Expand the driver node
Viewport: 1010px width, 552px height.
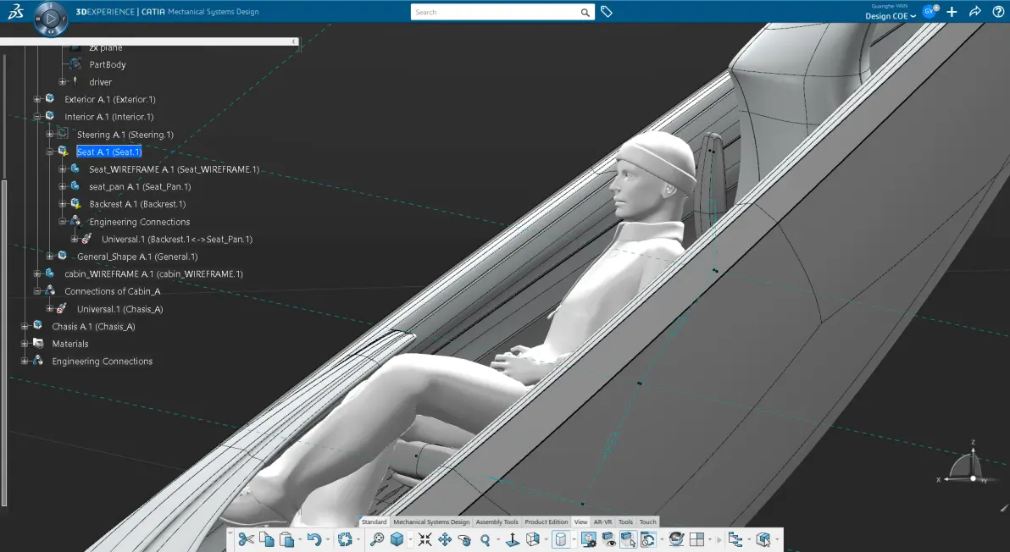tap(63, 82)
